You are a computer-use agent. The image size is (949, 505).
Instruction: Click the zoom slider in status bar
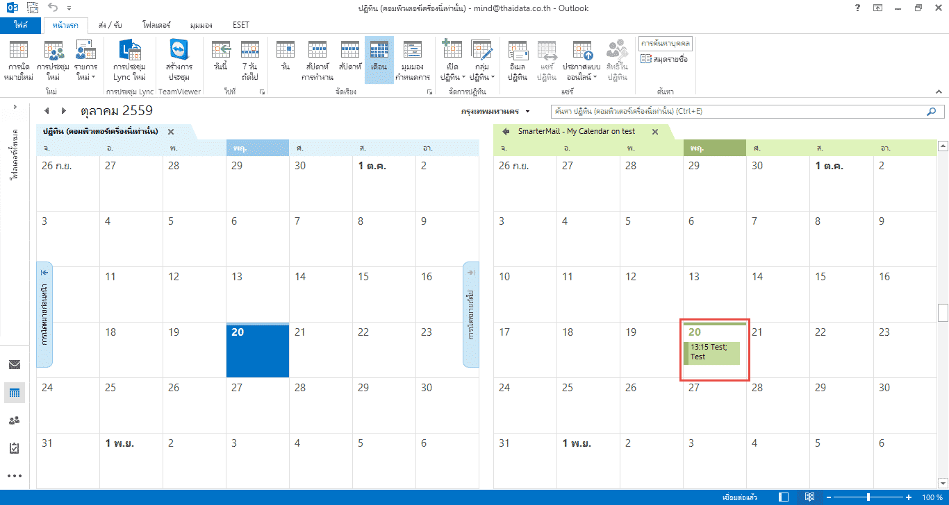[x=868, y=497]
